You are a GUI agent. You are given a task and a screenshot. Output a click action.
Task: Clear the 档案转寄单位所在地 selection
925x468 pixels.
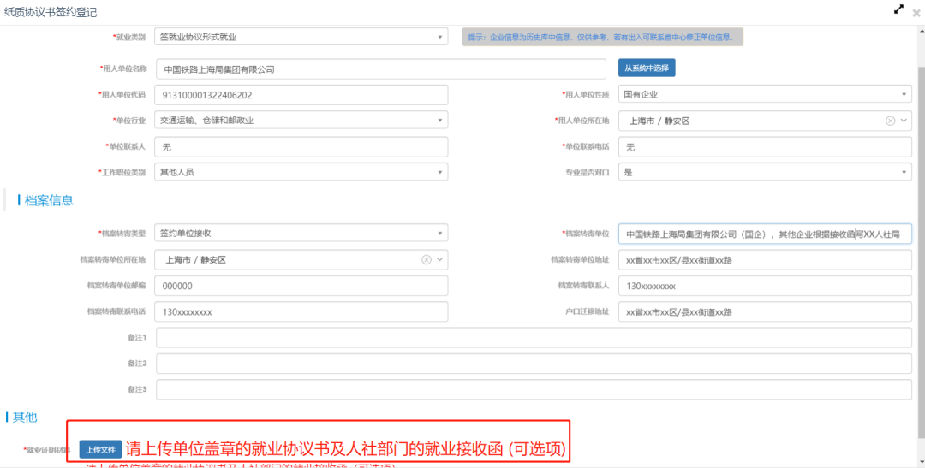[x=426, y=260]
